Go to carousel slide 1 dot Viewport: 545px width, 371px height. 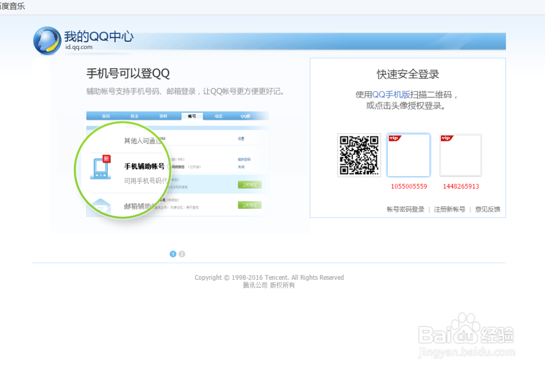point(173,254)
